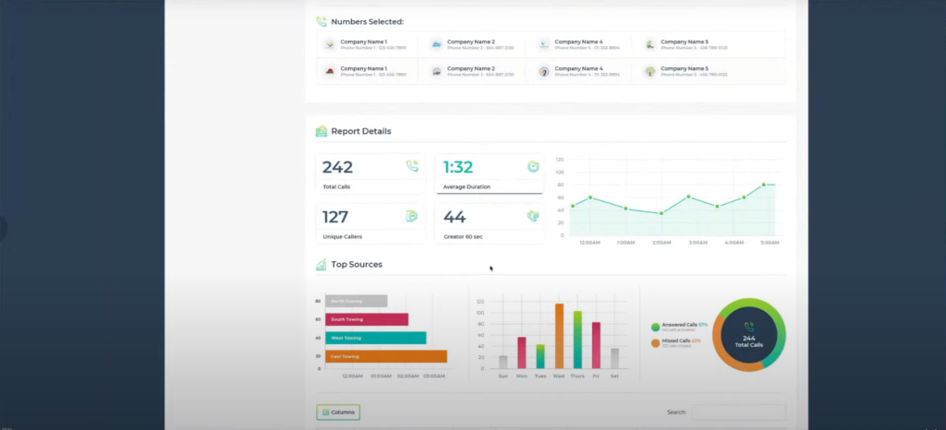Click the gray North Towing bar

pyautogui.click(x=357, y=301)
